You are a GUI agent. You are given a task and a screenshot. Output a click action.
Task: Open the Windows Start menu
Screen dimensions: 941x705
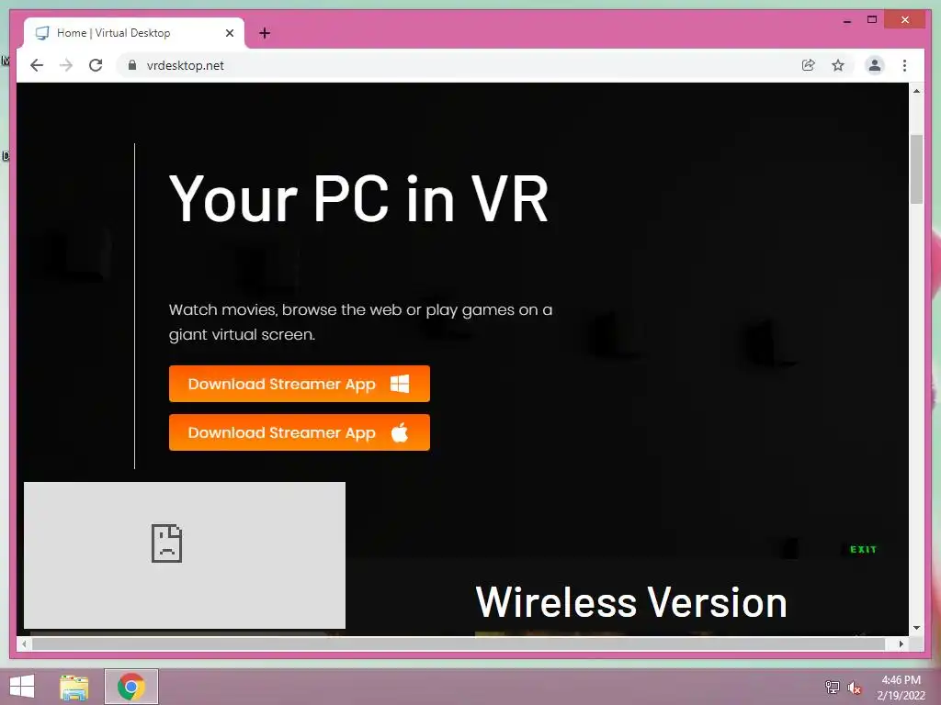coord(22,687)
